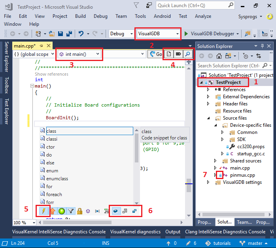This screenshot has height=248, width=276.
Task: Click the Find in Files toolbar icon
Action: click(x=248, y=34)
